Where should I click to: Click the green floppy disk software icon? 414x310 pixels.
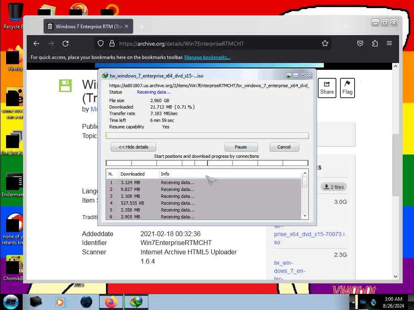tap(65, 86)
